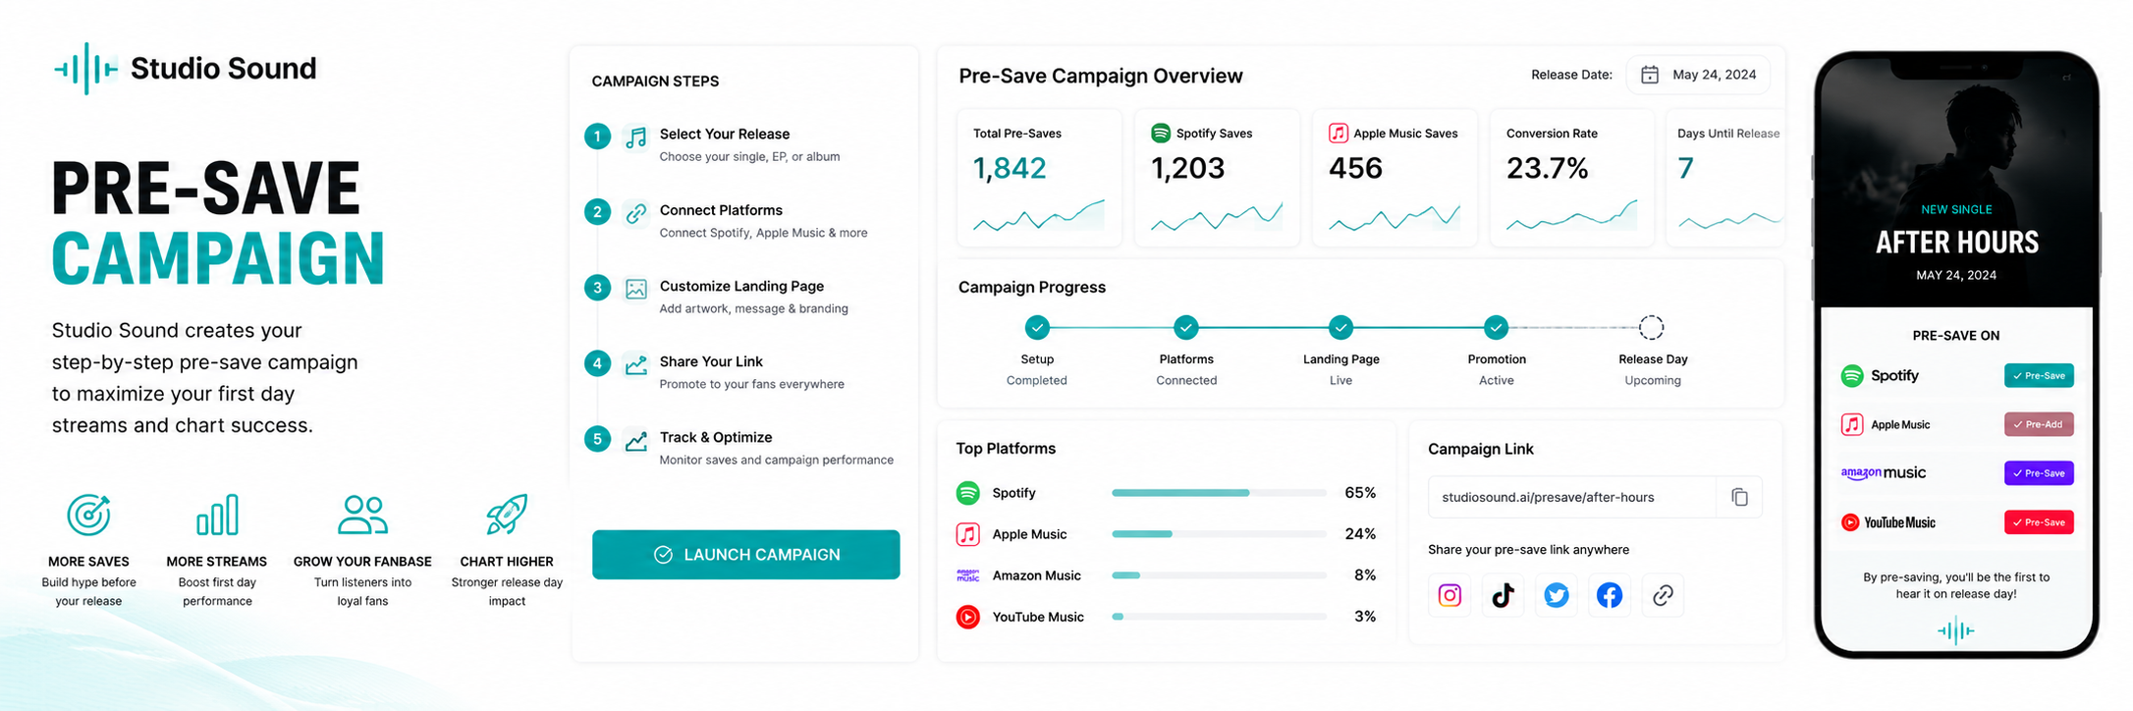Click the link icon for Connect Platforms
The width and height of the screenshot is (2133, 711).
pos(636,213)
